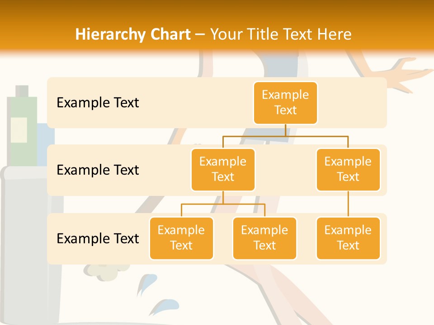
Task: Click the middle row's "Example Text" label
Action: pos(98,170)
